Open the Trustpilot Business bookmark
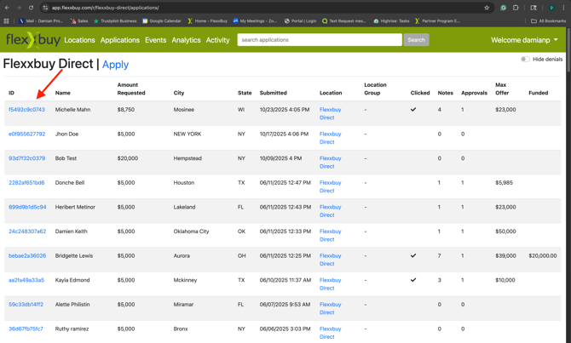571x343 pixels. pos(115,20)
